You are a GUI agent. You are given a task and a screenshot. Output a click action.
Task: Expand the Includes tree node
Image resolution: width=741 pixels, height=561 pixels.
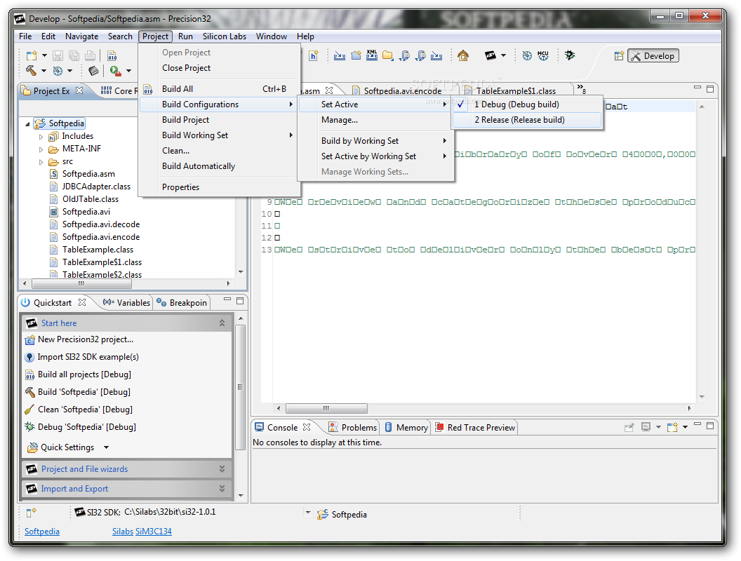tap(41, 137)
